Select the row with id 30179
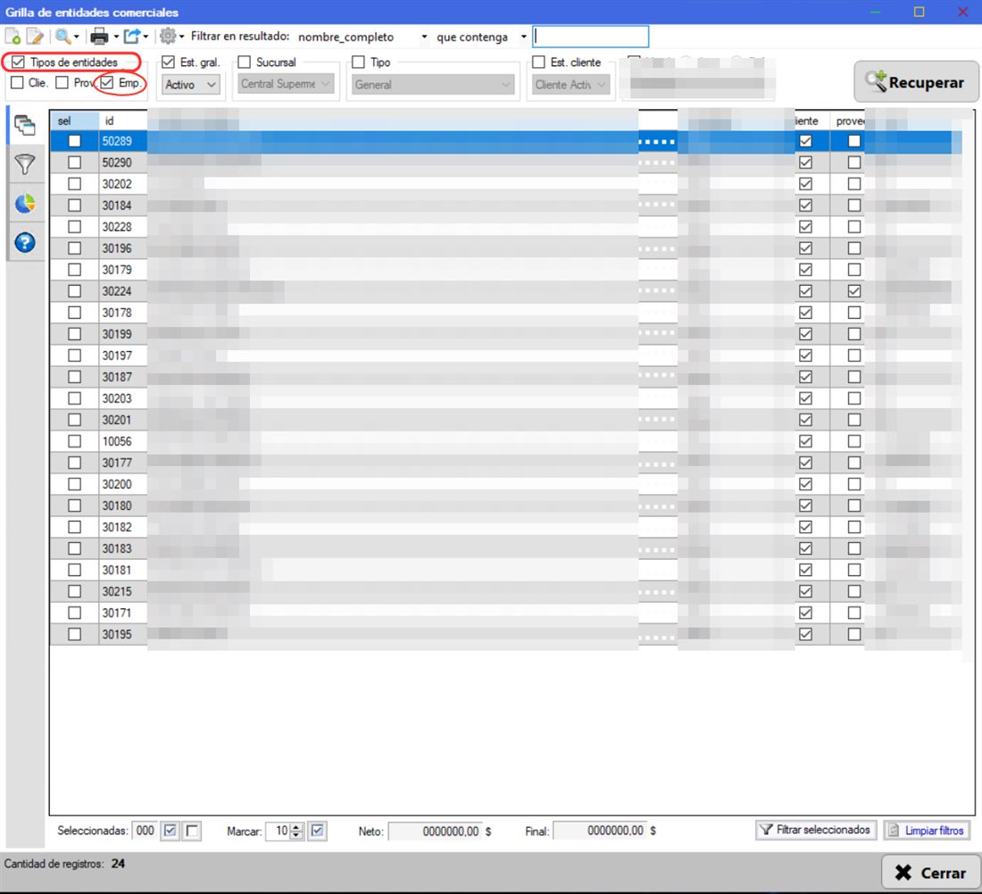Viewport: 982px width, 894px height. coord(506,270)
